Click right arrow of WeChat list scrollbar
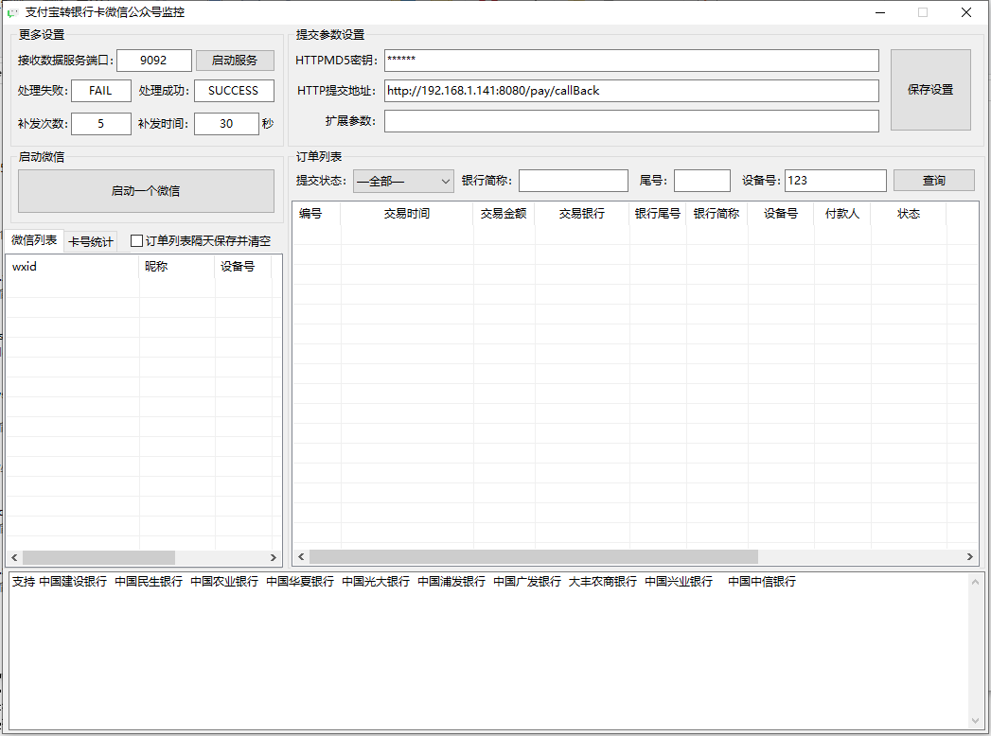 click(274, 558)
